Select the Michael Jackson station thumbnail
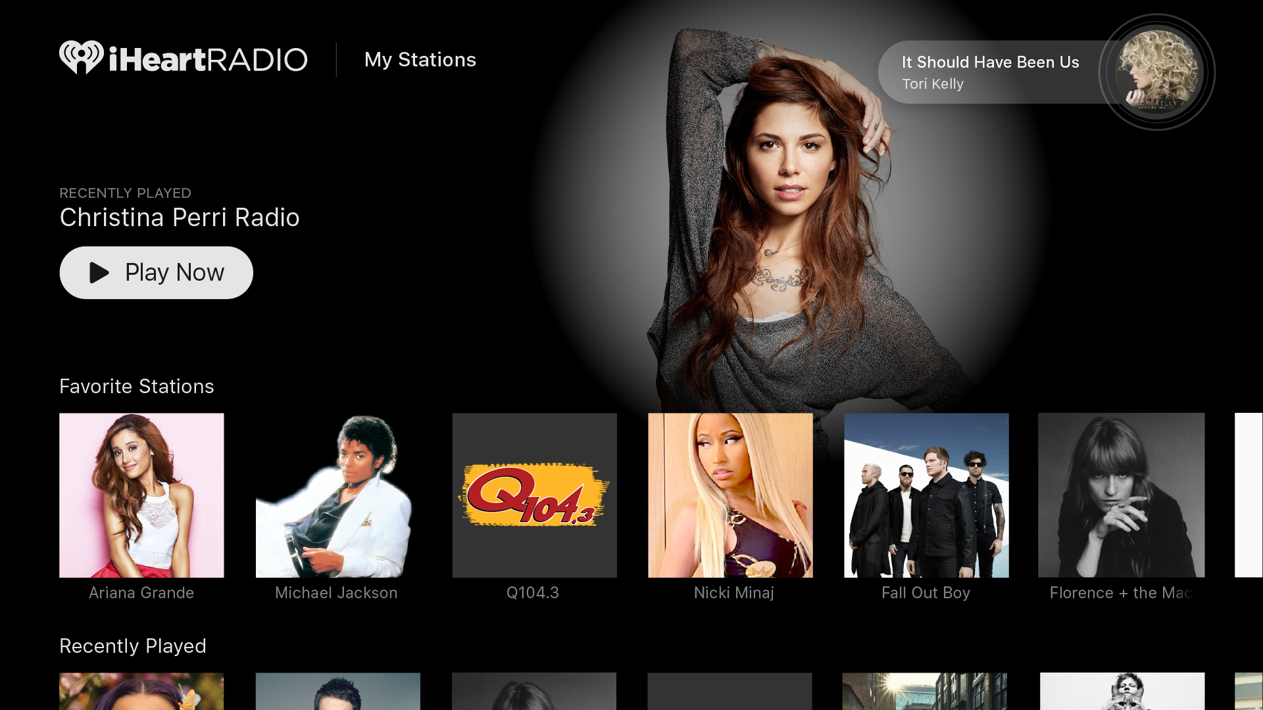1263x710 pixels. coord(337,495)
